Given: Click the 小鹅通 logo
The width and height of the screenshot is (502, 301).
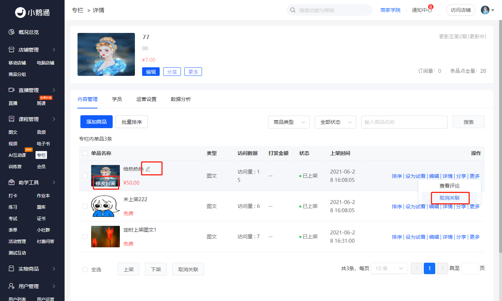Looking at the screenshot, I should pyautogui.click(x=32, y=12).
